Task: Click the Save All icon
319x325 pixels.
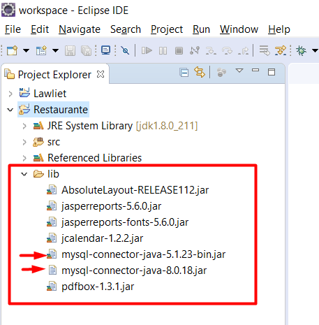Action: tap(87, 50)
